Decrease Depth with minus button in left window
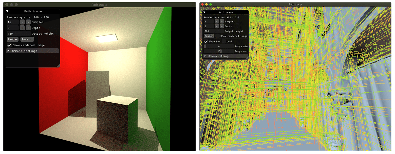The width and height of the screenshot is (395, 154). (22, 28)
